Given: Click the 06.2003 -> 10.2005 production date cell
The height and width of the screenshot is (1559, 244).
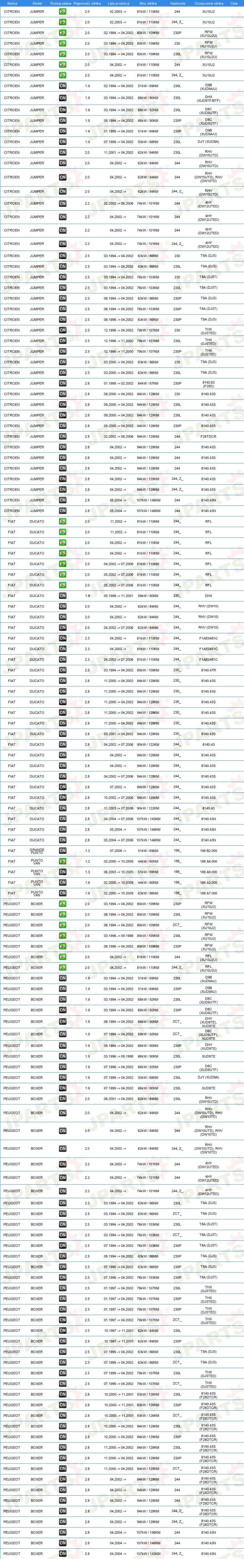Looking at the screenshot, I should point(118,872).
